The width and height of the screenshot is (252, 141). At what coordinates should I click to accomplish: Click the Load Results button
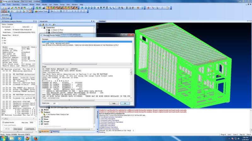point(30,129)
